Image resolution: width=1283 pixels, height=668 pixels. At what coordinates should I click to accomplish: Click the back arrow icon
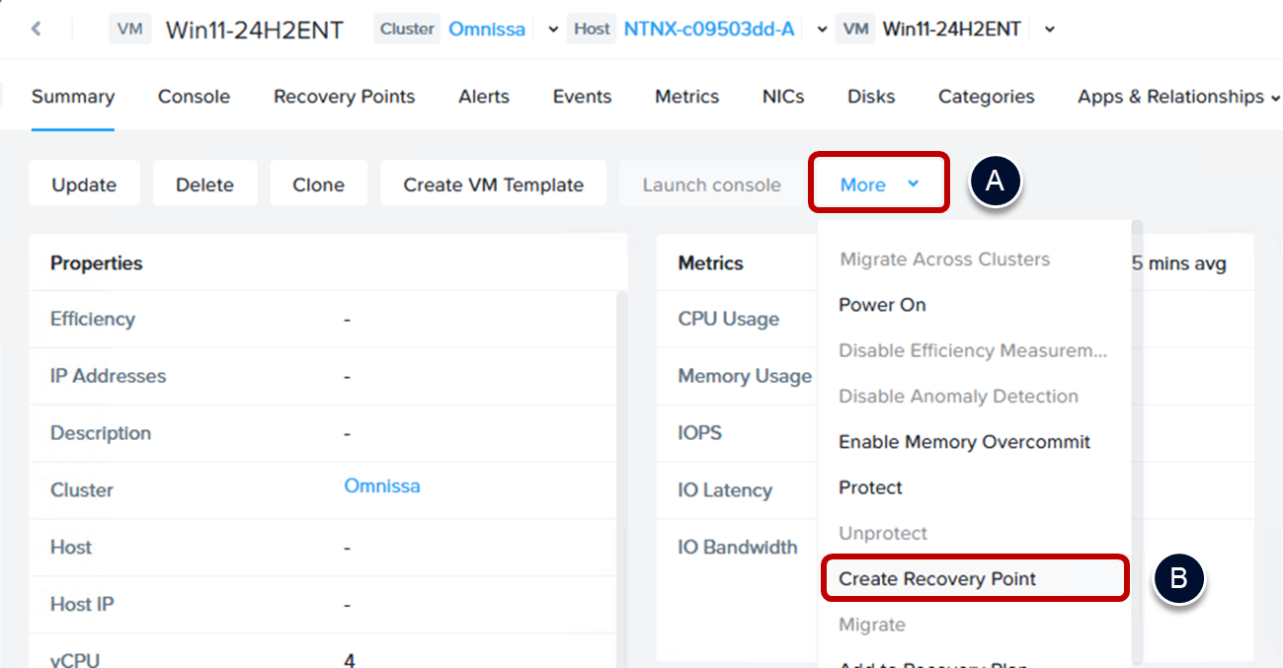coord(37,29)
